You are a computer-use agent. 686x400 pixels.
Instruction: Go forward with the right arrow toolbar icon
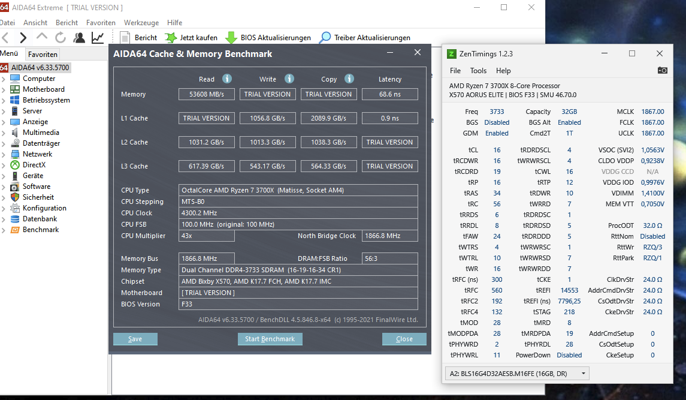point(23,38)
